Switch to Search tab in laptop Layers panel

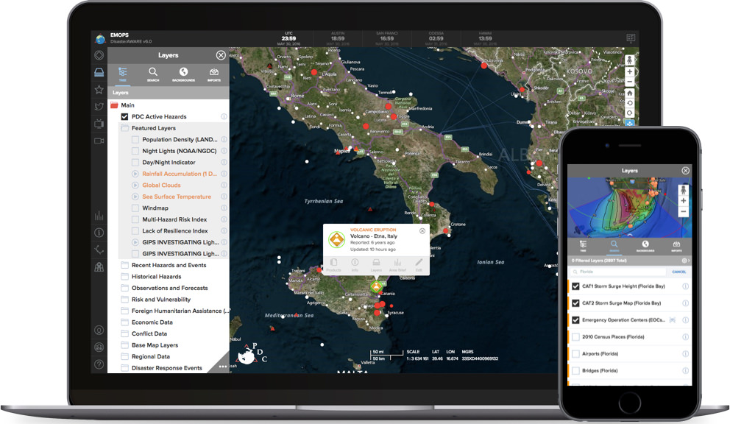click(x=153, y=74)
